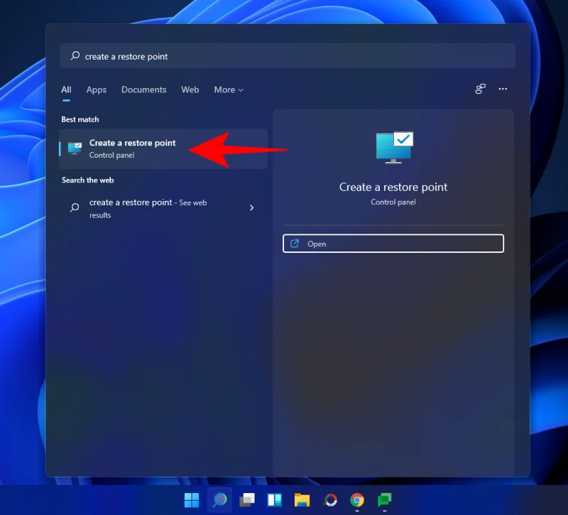568x515 pixels.
Task: Open the Start menu from the taskbar
Action: pyautogui.click(x=192, y=499)
